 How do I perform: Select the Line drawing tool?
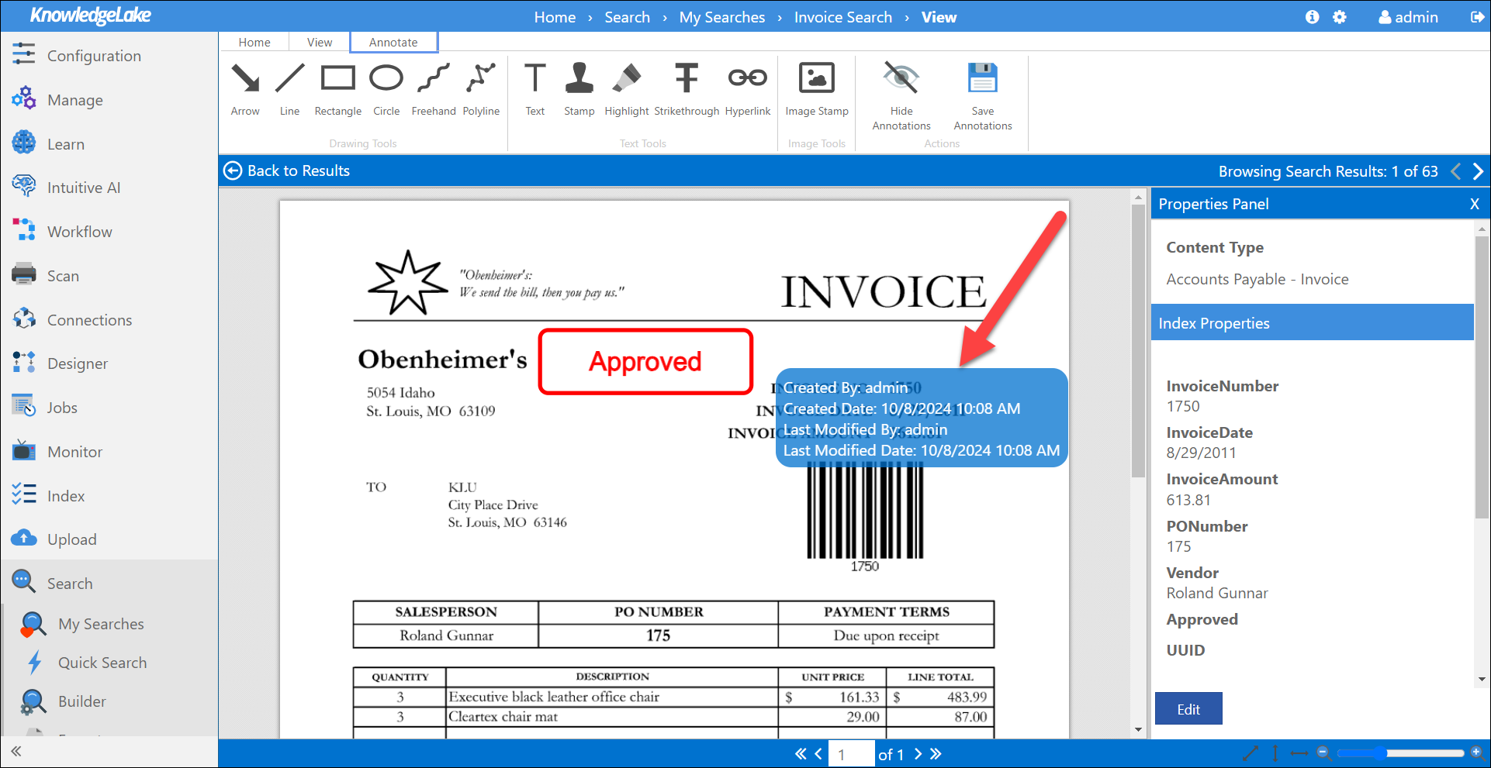click(289, 89)
